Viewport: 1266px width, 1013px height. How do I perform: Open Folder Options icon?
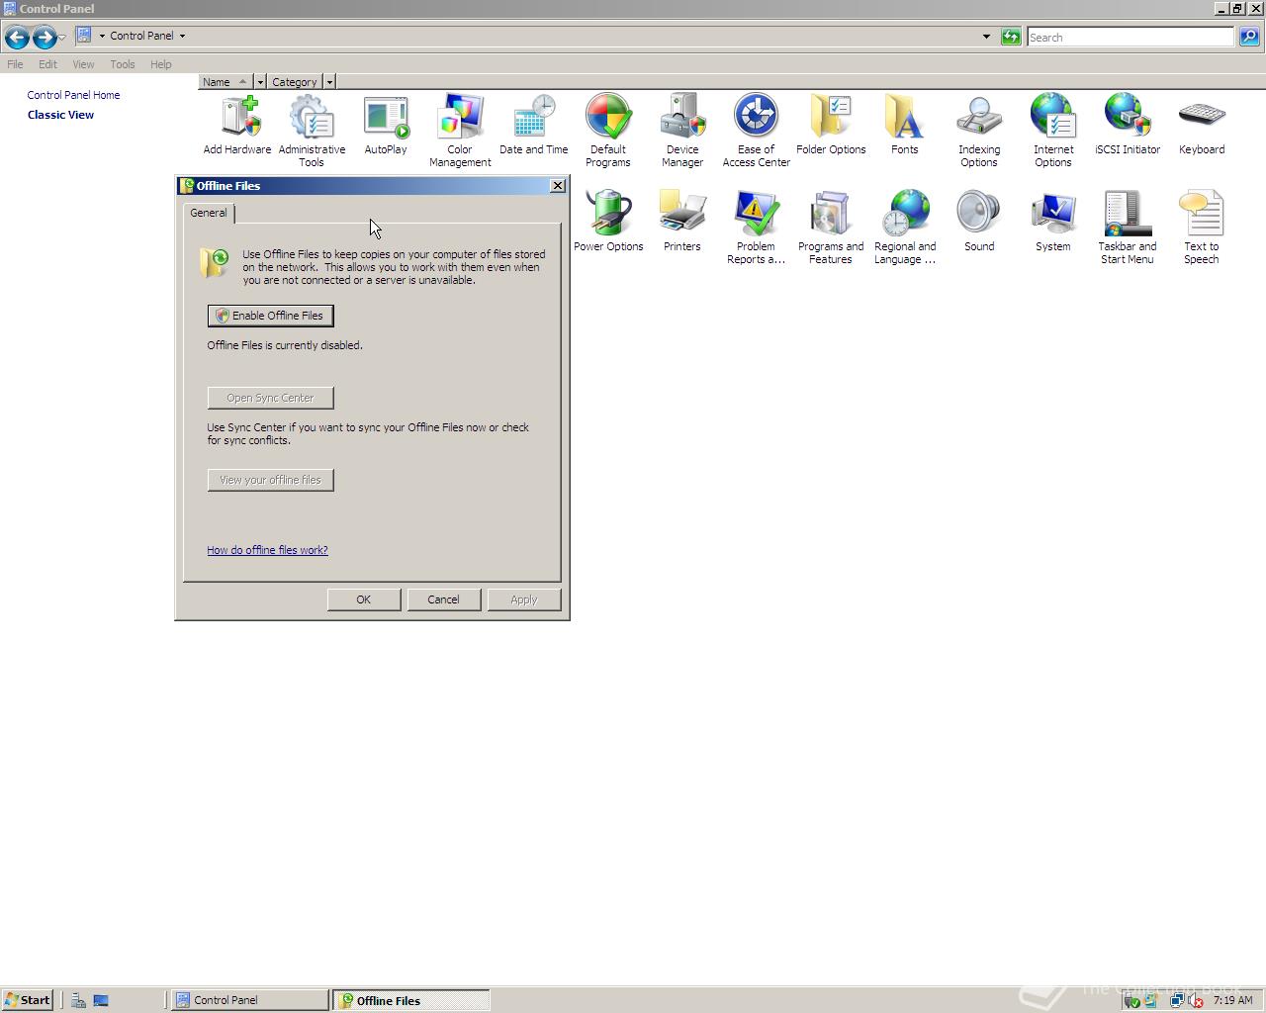pos(831,126)
